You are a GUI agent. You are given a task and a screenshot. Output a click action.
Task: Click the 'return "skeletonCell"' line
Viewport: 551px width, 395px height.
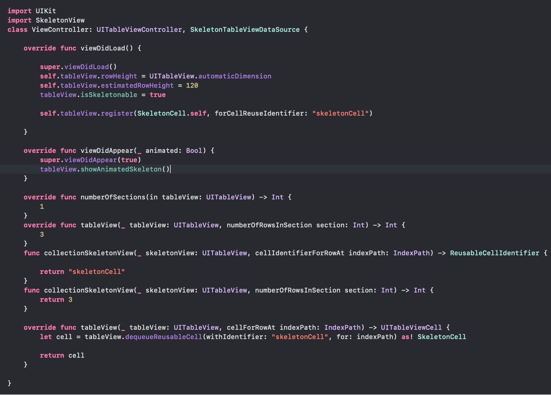pyautogui.click(x=82, y=271)
